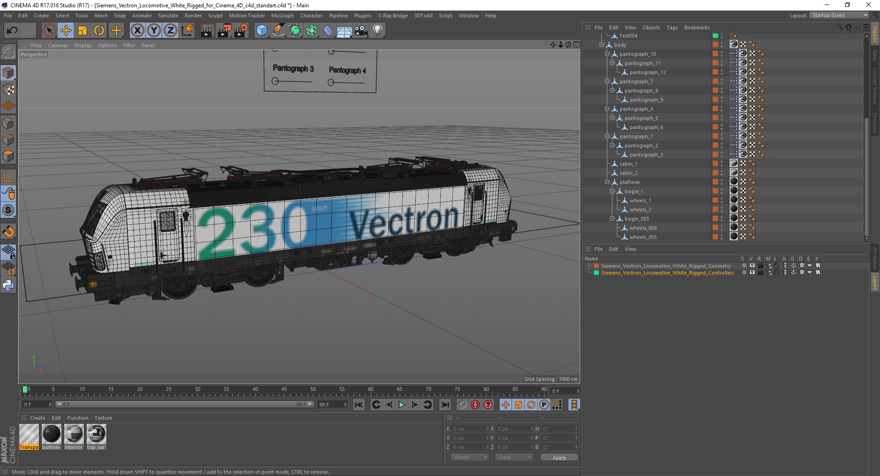Toggle visibility of Controllers layer

tap(752, 272)
